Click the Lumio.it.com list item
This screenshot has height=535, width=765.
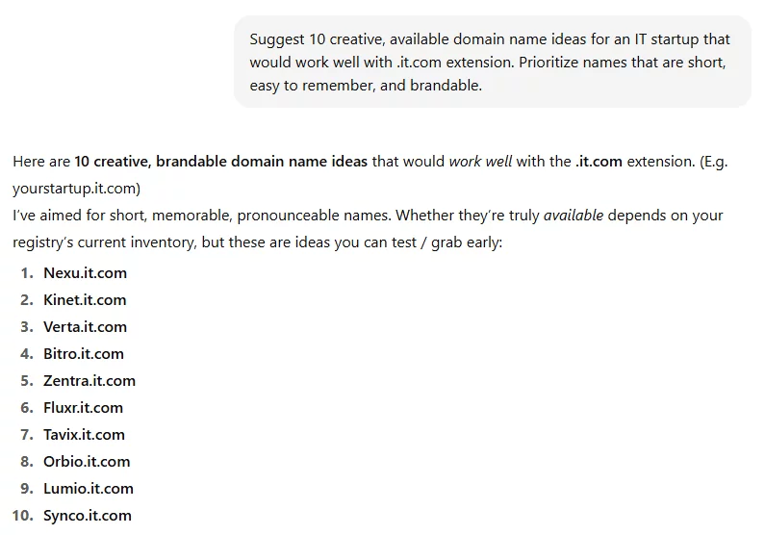[89, 489]
